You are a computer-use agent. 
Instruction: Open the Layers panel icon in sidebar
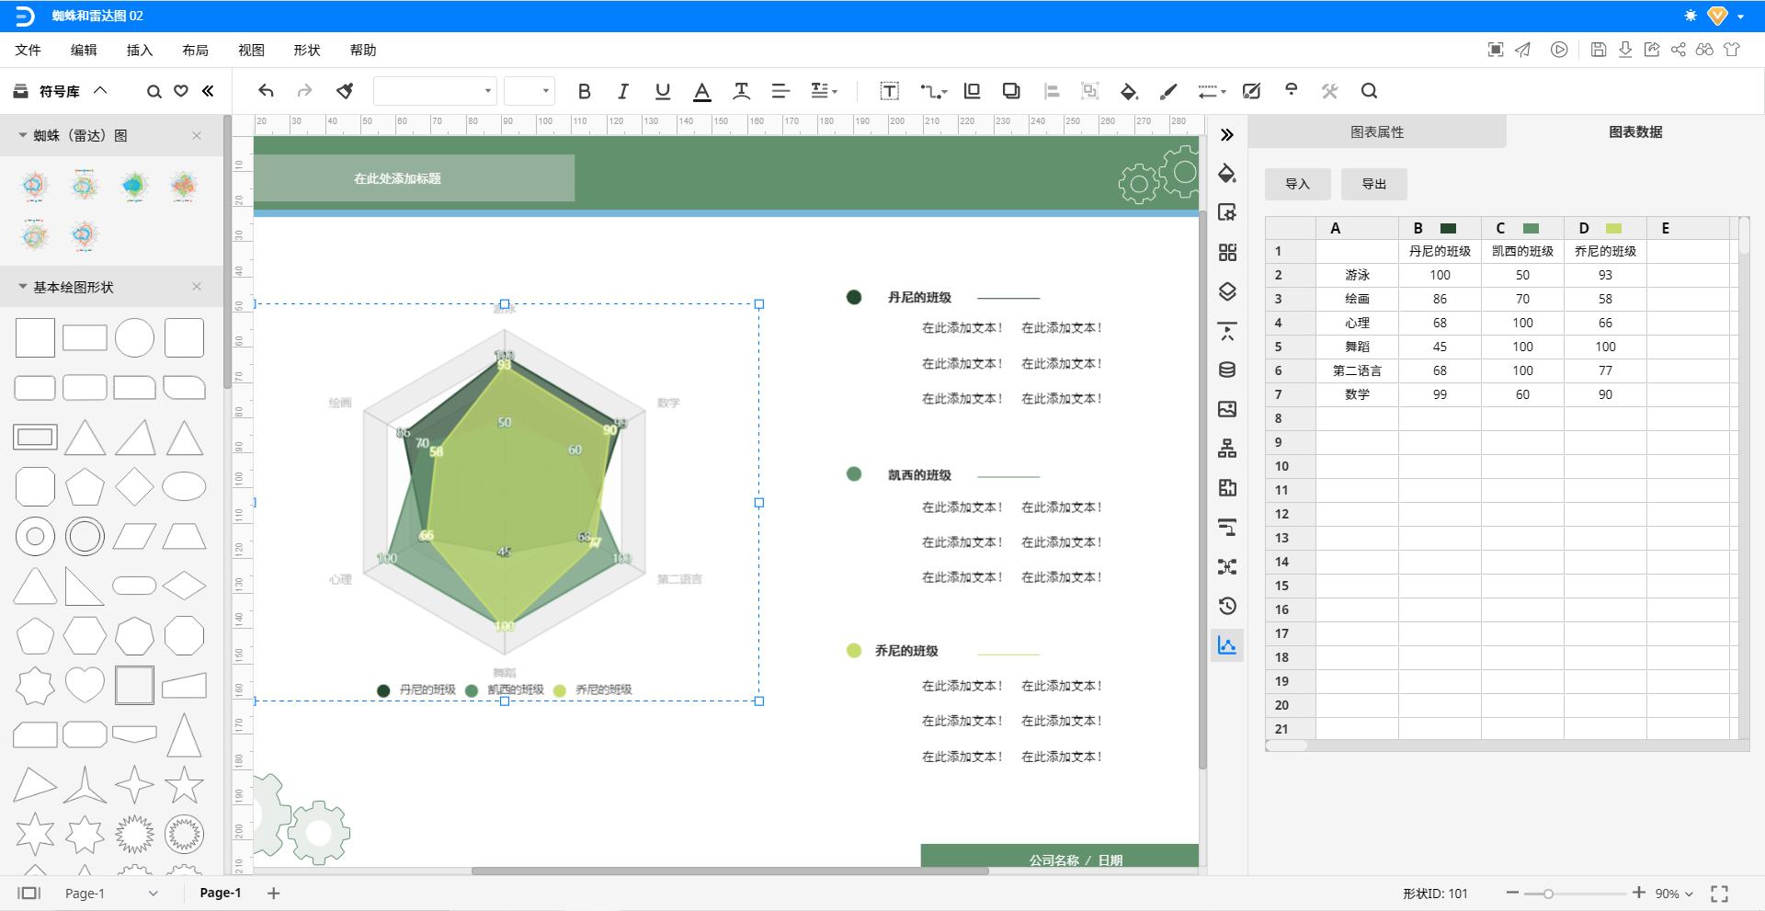click(x=1227, y=292)
